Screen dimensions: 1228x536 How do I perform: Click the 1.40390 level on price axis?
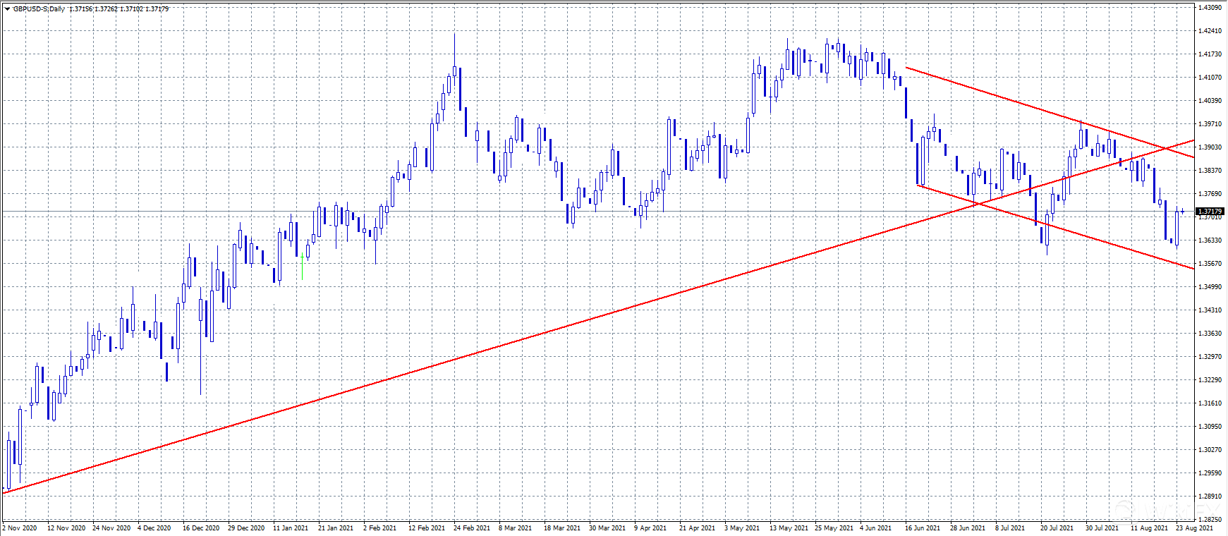[1210, 101]
